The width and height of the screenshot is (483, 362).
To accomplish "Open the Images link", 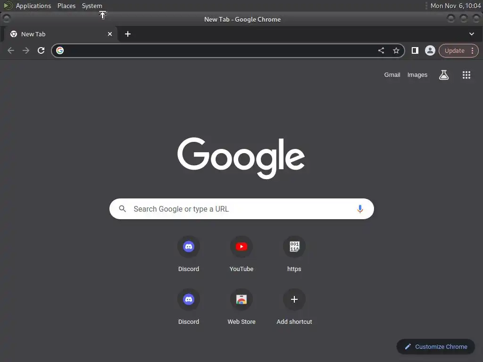I will tap(417, 75).
